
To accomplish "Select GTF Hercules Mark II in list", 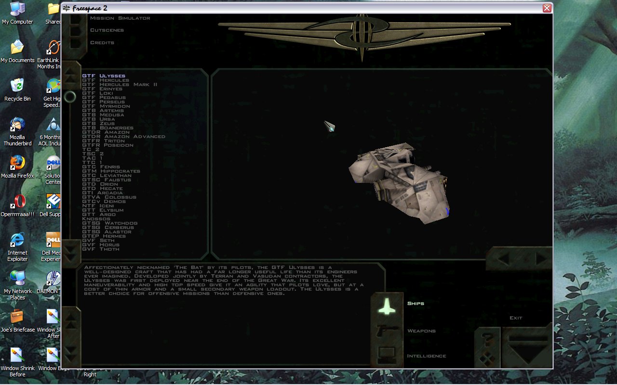I will click(x=120, y=85).
